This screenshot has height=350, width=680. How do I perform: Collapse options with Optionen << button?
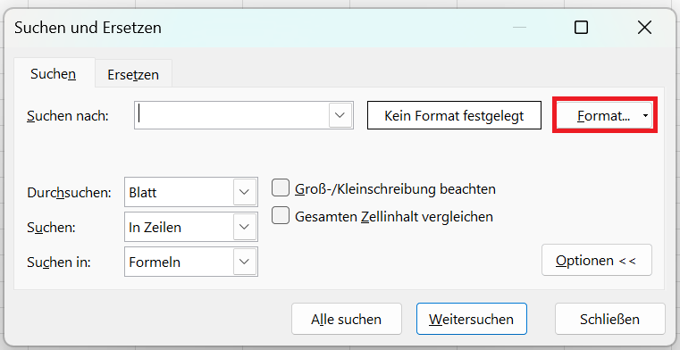coord(596,260)
